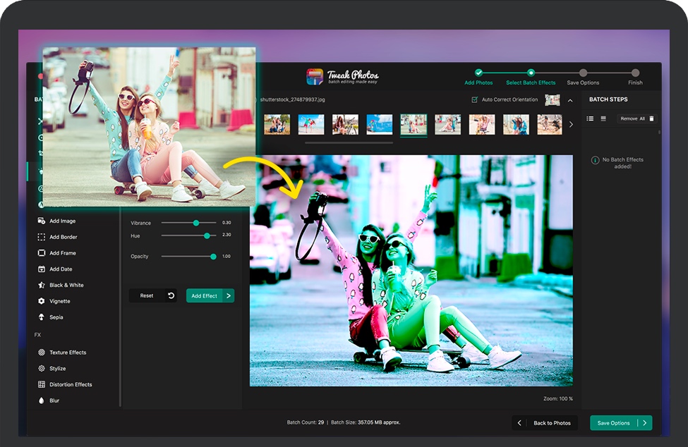Switch batch steps to compact view
688x447 pixels.
603,118
